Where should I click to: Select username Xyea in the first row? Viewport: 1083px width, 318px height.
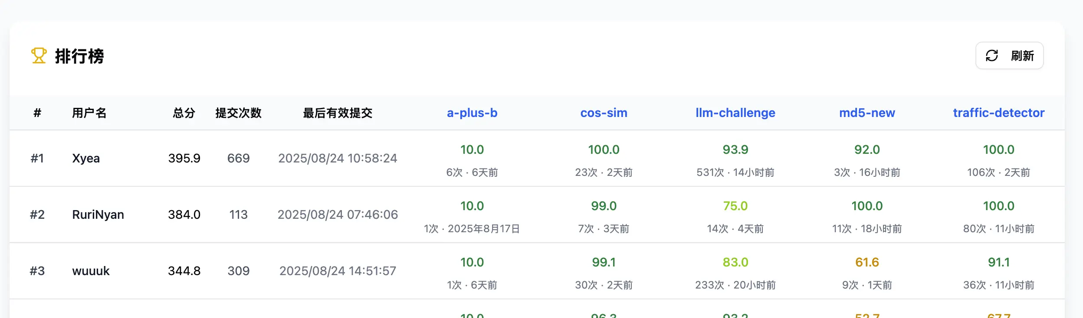[86, 158]
